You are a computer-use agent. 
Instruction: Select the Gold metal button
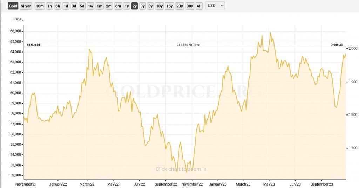pyautogui.click(x=13, y=6)
